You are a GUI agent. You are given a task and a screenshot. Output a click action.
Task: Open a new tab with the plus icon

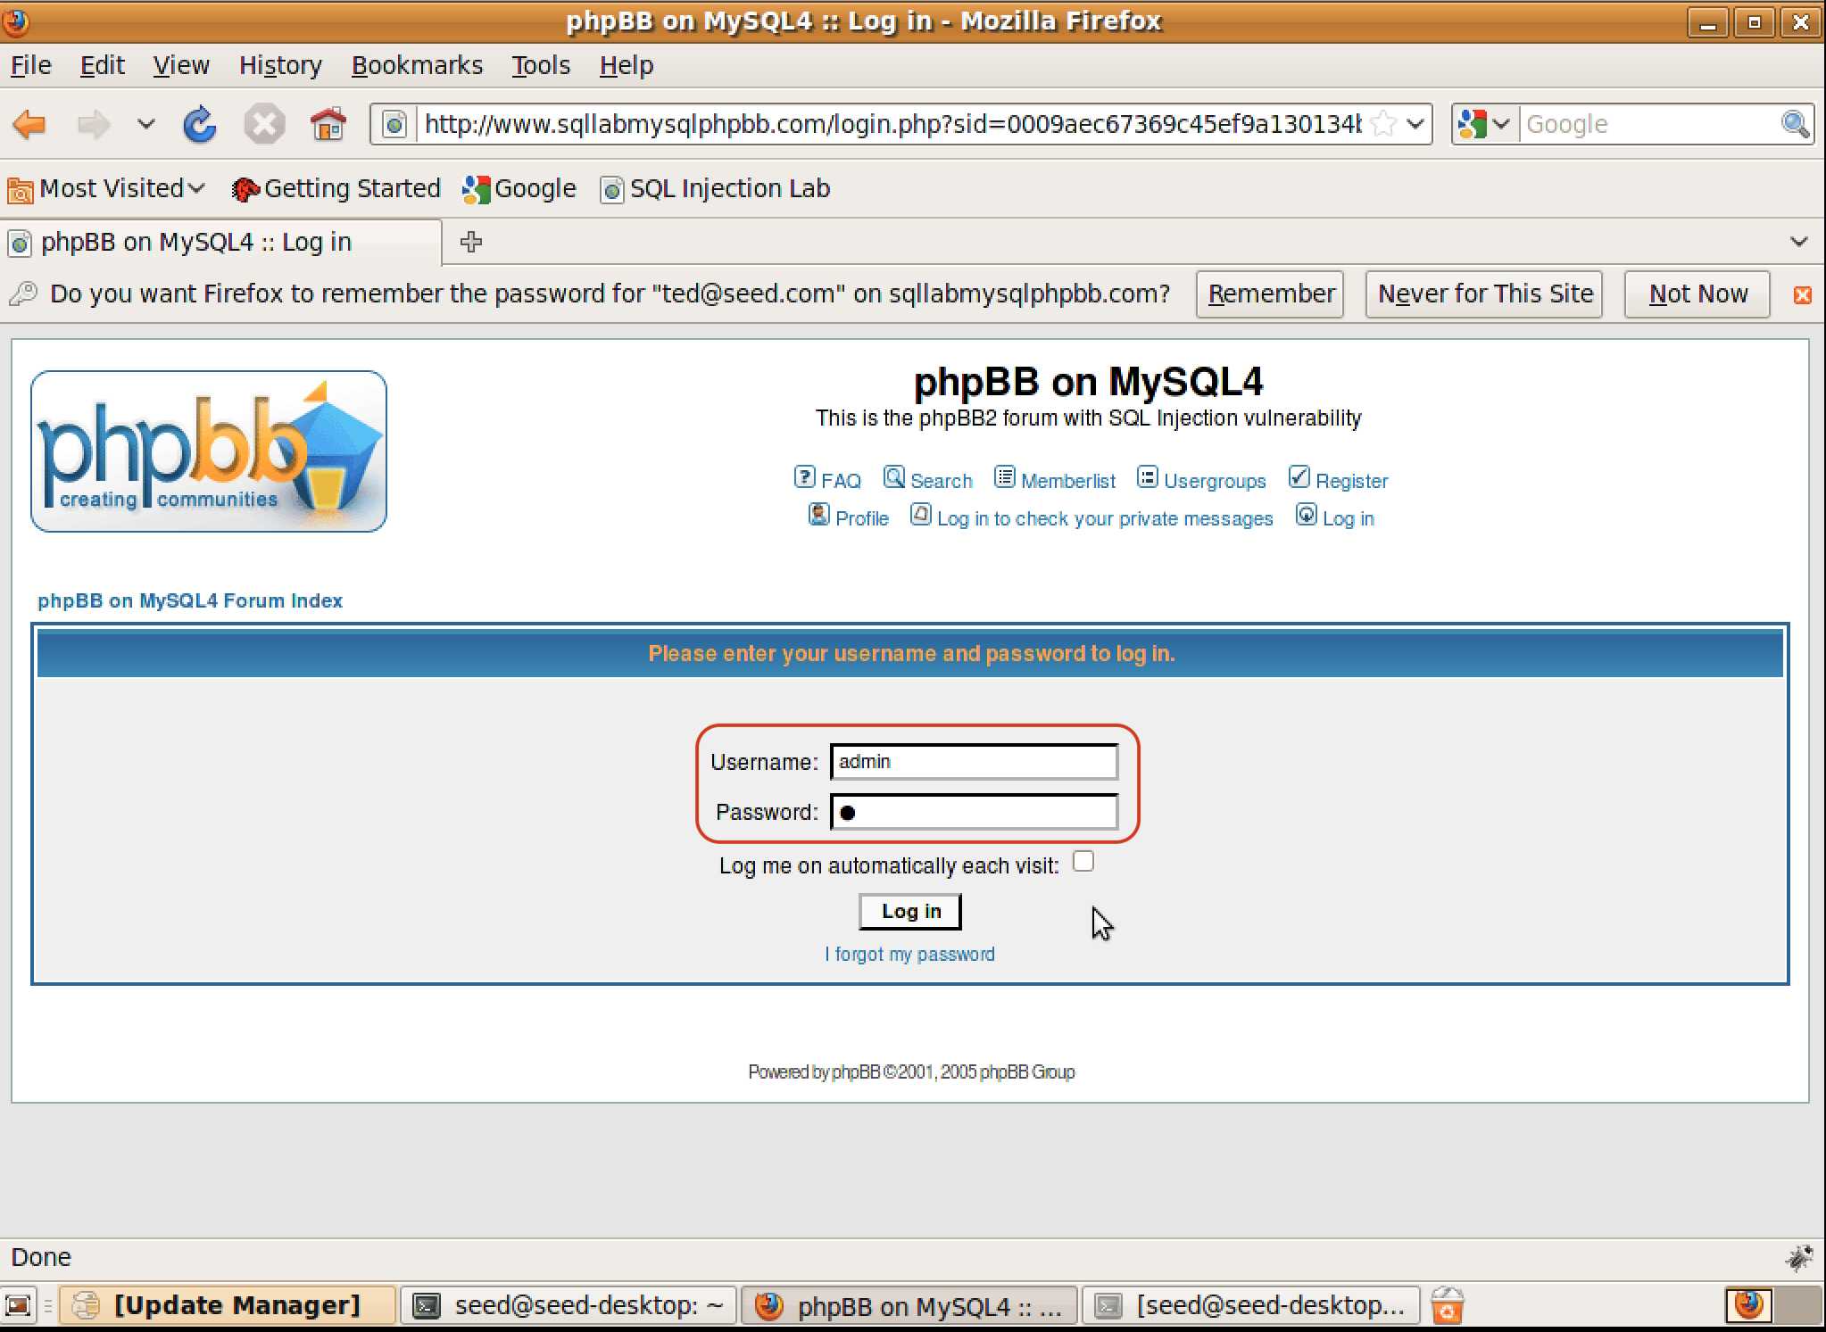[x=471, y=242]
